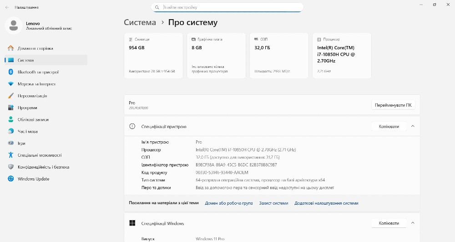Image resolution: width=455 pixels, height=242 pixels.
Task: Collapse the Windows specifications section chevron
Action: click(413, 223)
